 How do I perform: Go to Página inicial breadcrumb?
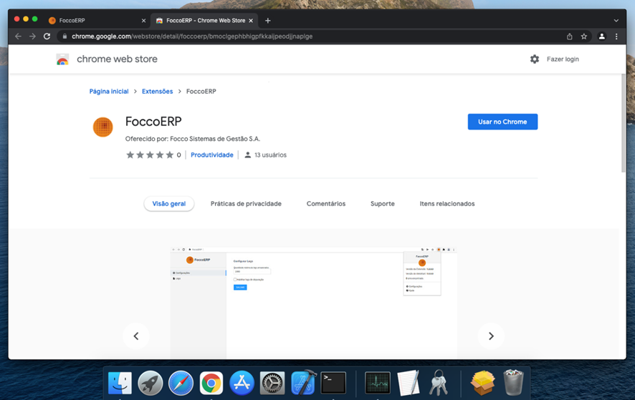click(109, 92)
